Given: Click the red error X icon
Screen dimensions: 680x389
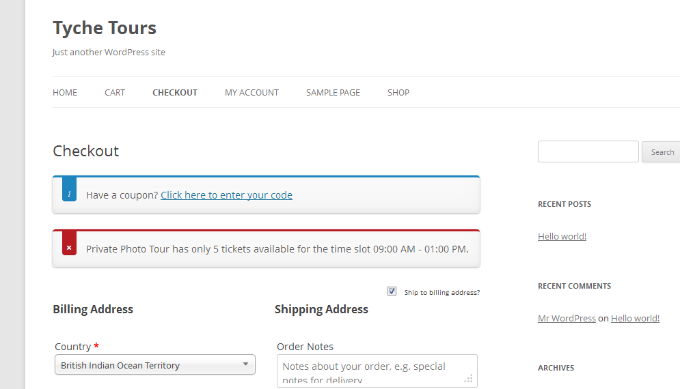Looking at the screenshot, I should click(69, 248).
